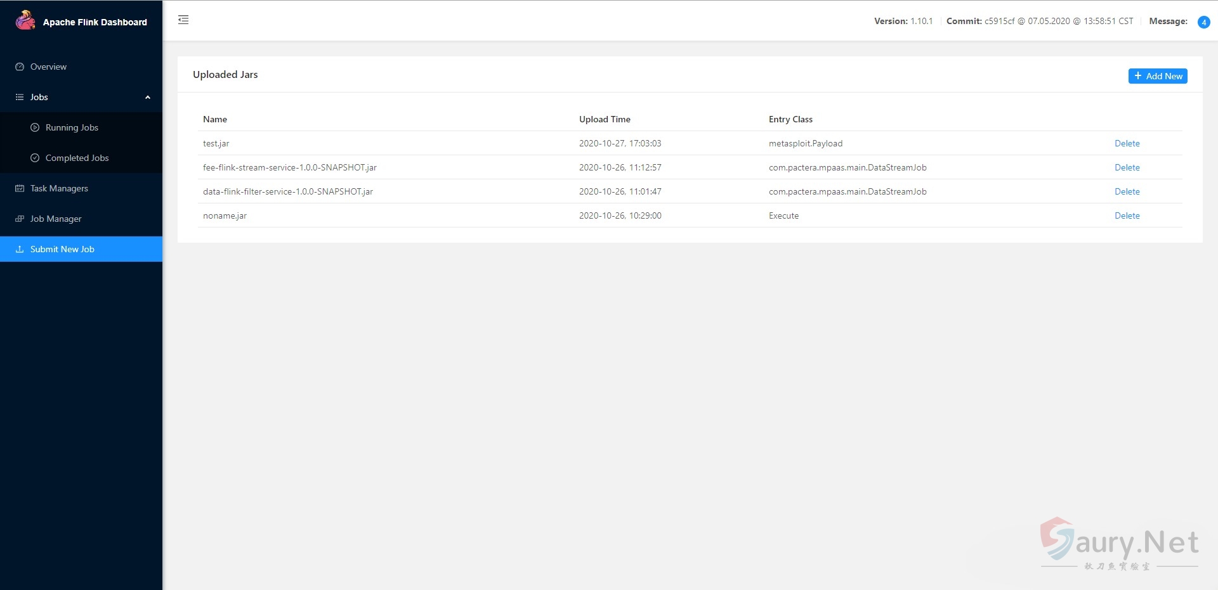Image resolution: width=1218 pixels, height=590 pixels.
Task: Expand the noname.jar row details
Action: click(x=225, y=215)
